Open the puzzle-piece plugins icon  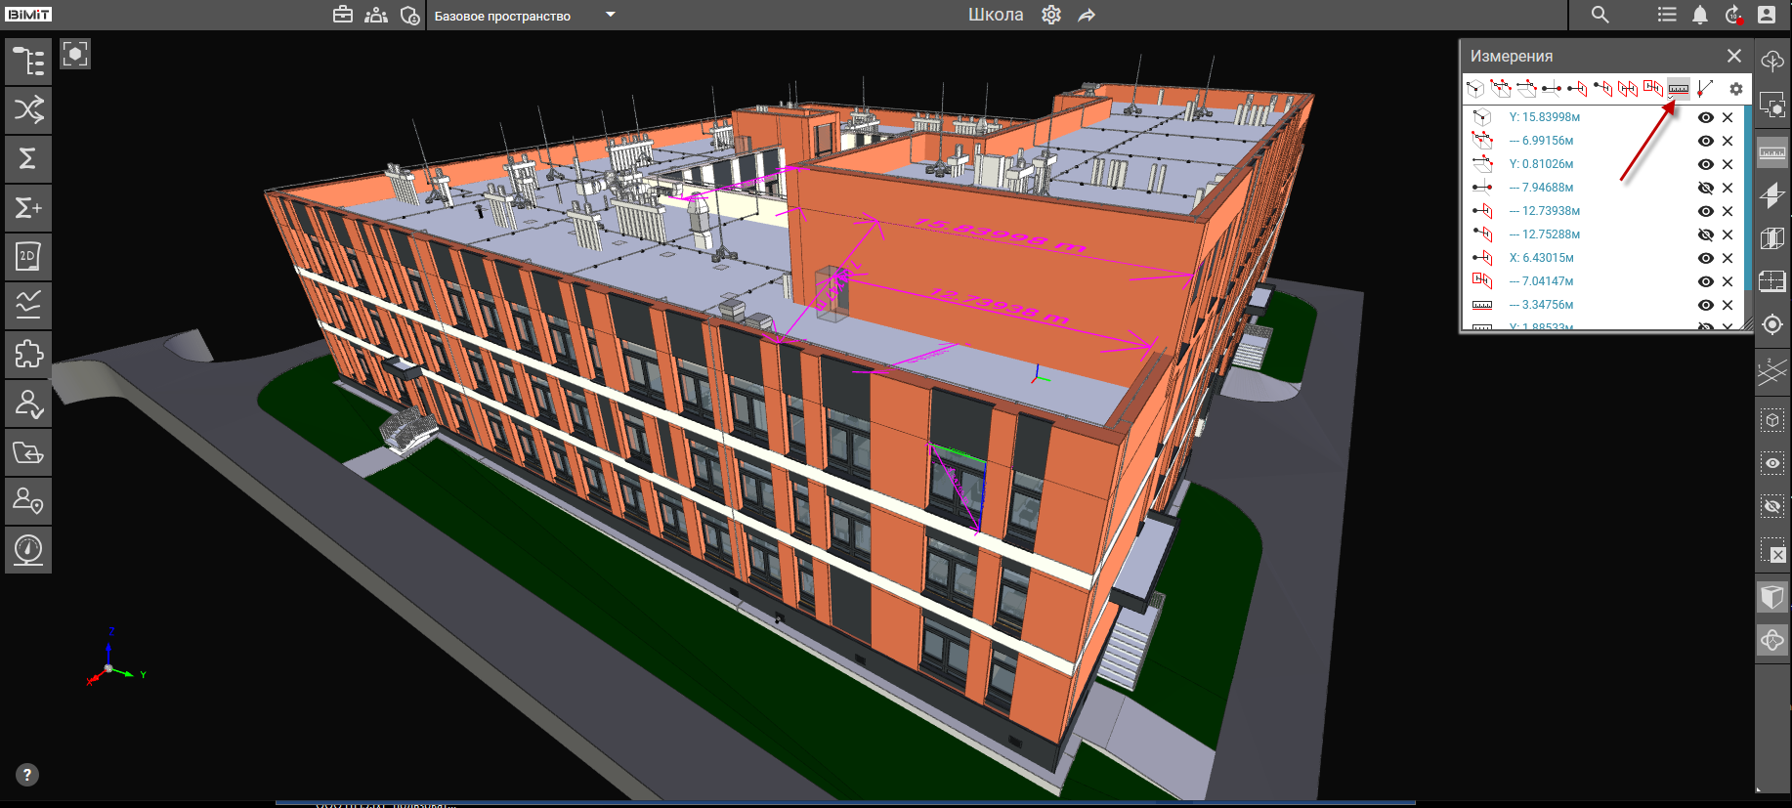(28, 354)
